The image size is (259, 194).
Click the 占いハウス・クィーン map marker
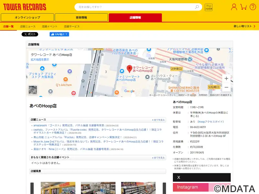[147, 77]
